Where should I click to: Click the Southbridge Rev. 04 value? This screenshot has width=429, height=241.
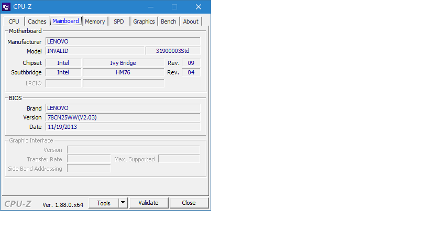(x=191, y=72)
